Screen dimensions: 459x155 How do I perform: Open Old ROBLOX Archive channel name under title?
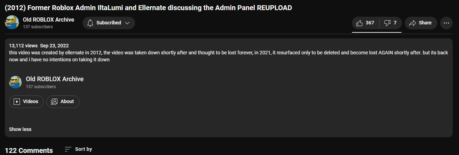[49, 20]
